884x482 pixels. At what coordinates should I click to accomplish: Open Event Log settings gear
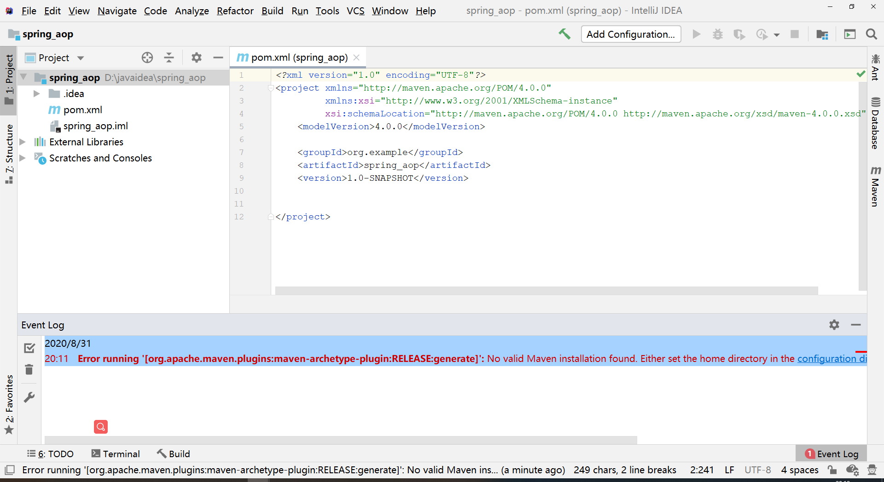[x=834, y=325]
